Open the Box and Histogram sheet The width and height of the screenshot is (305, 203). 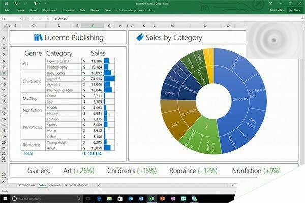[x=77, y=185]
